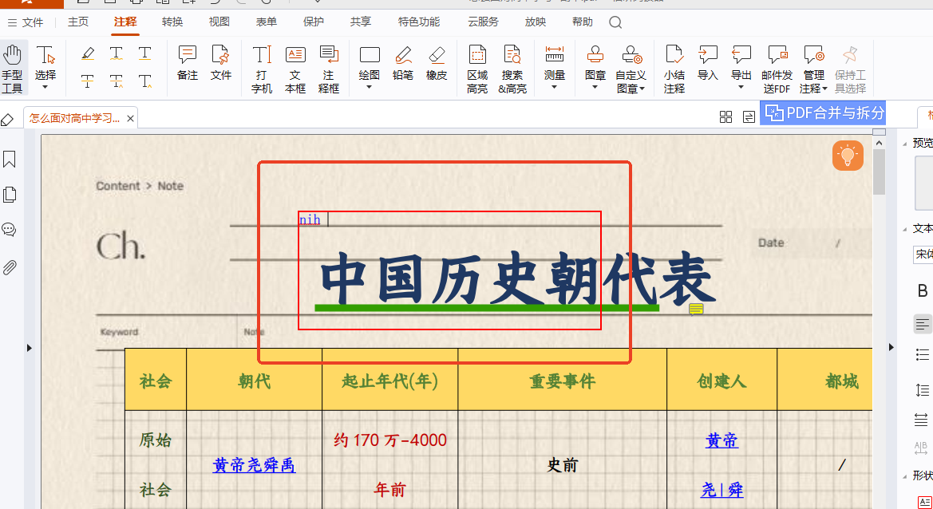This screenshot has height=509, width=933.
Task: Open the Protect (保护) ribbon tab
Action: pyautogui.click(x=314, y=22)
